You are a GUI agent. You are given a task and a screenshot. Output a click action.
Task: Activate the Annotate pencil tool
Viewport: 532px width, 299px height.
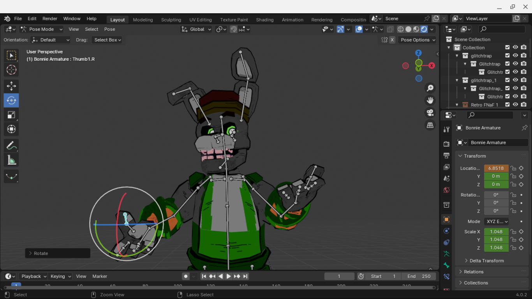[11, 146]
